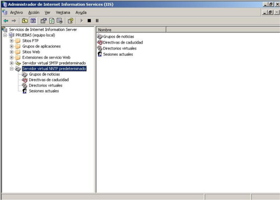Click the Grupos de aplicaciones folder icon
The height and width of the screenshot is (200, 280).
click(x=18, y=46)
